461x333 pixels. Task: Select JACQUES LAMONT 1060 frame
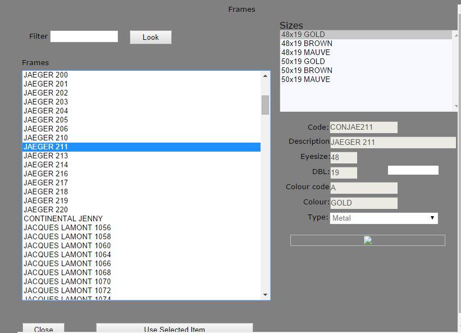click(142, 246)
